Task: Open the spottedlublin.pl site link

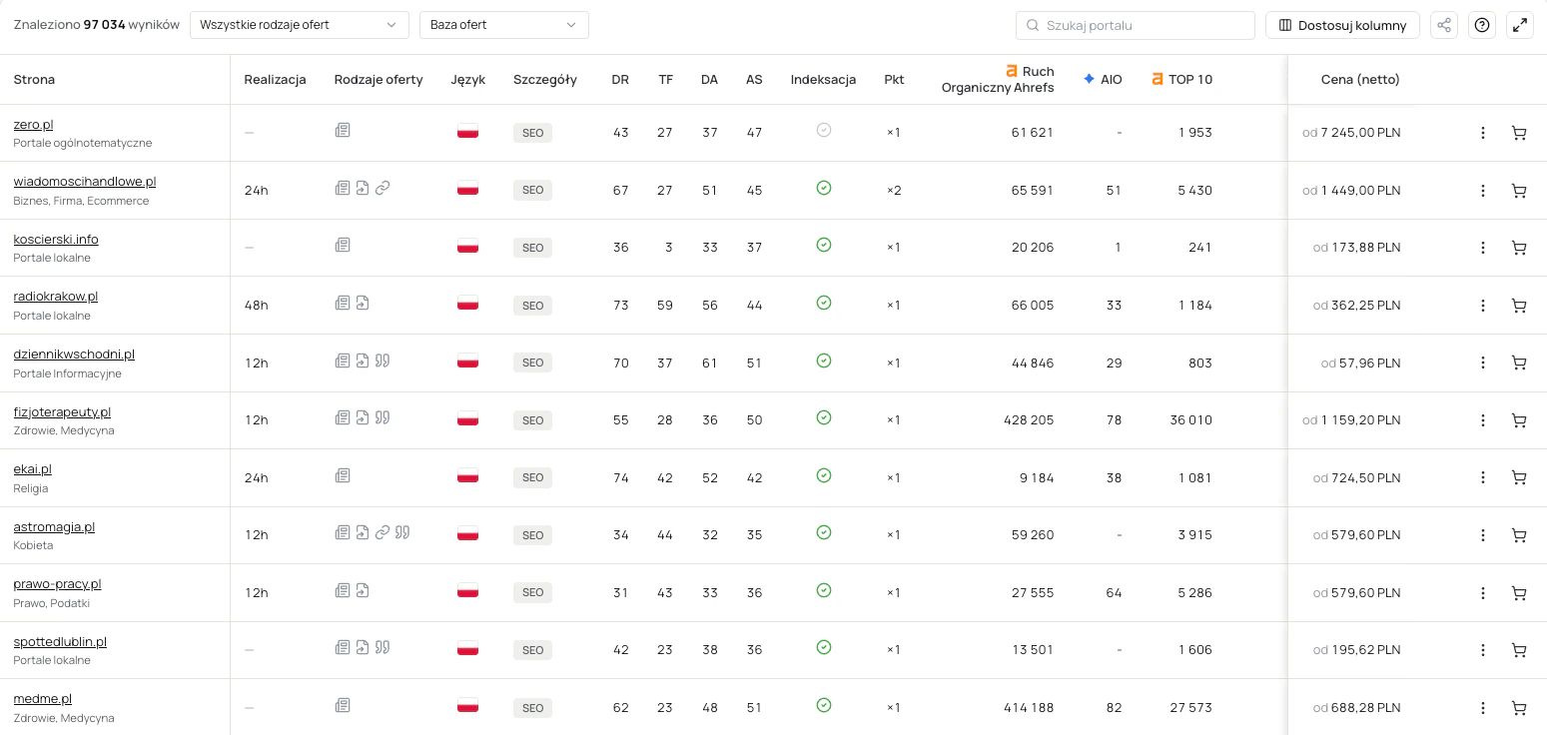Action: 60,642
